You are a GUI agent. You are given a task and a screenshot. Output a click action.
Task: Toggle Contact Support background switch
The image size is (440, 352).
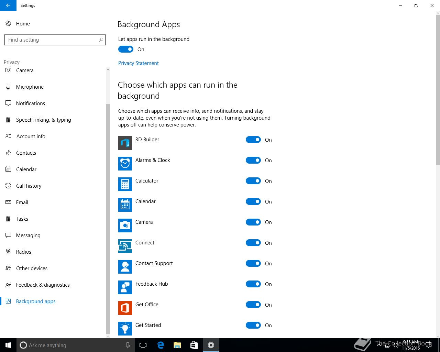[253, 263]
